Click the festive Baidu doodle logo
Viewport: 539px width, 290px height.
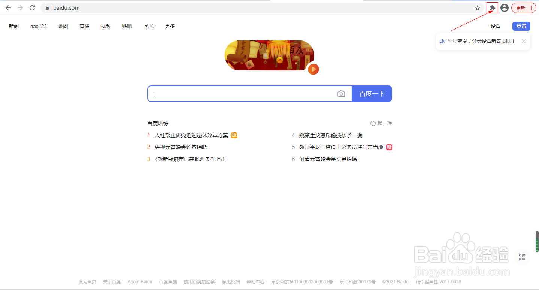click(269, 55)
